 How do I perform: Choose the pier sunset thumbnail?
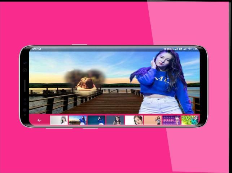[78, 120]
